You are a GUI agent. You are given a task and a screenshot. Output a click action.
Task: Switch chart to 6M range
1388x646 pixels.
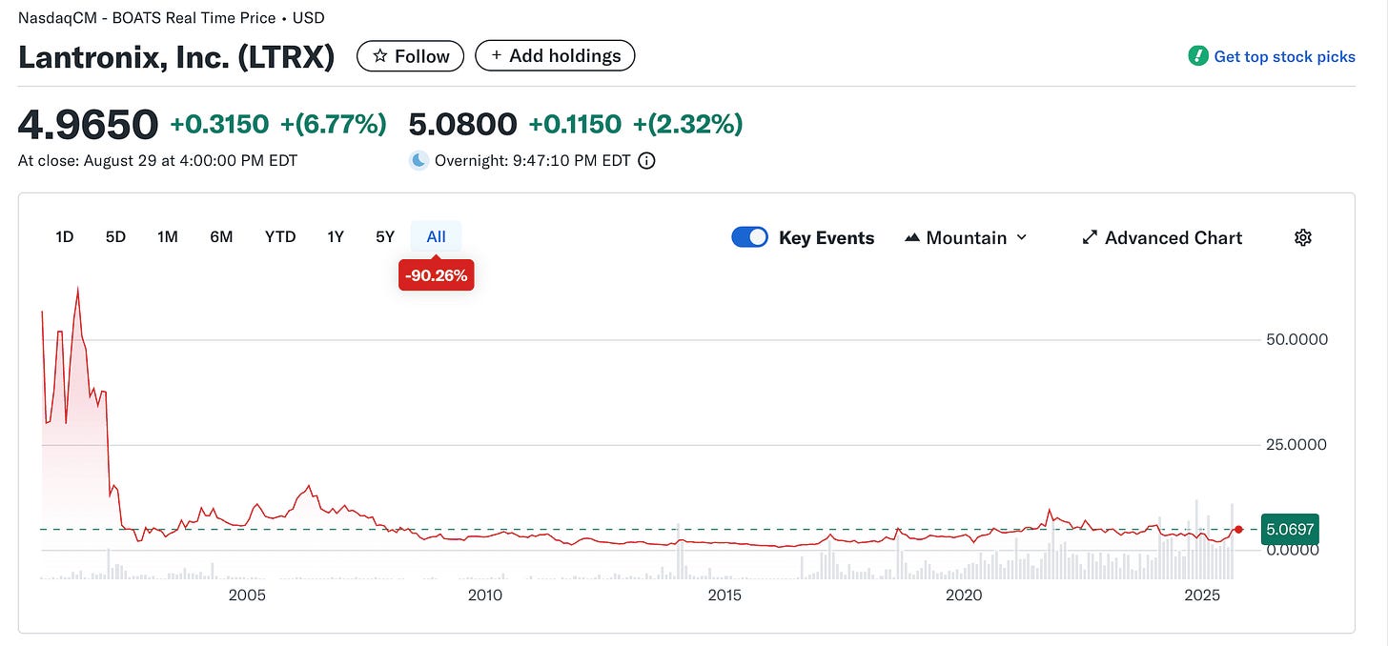click(x=221, y=237)
